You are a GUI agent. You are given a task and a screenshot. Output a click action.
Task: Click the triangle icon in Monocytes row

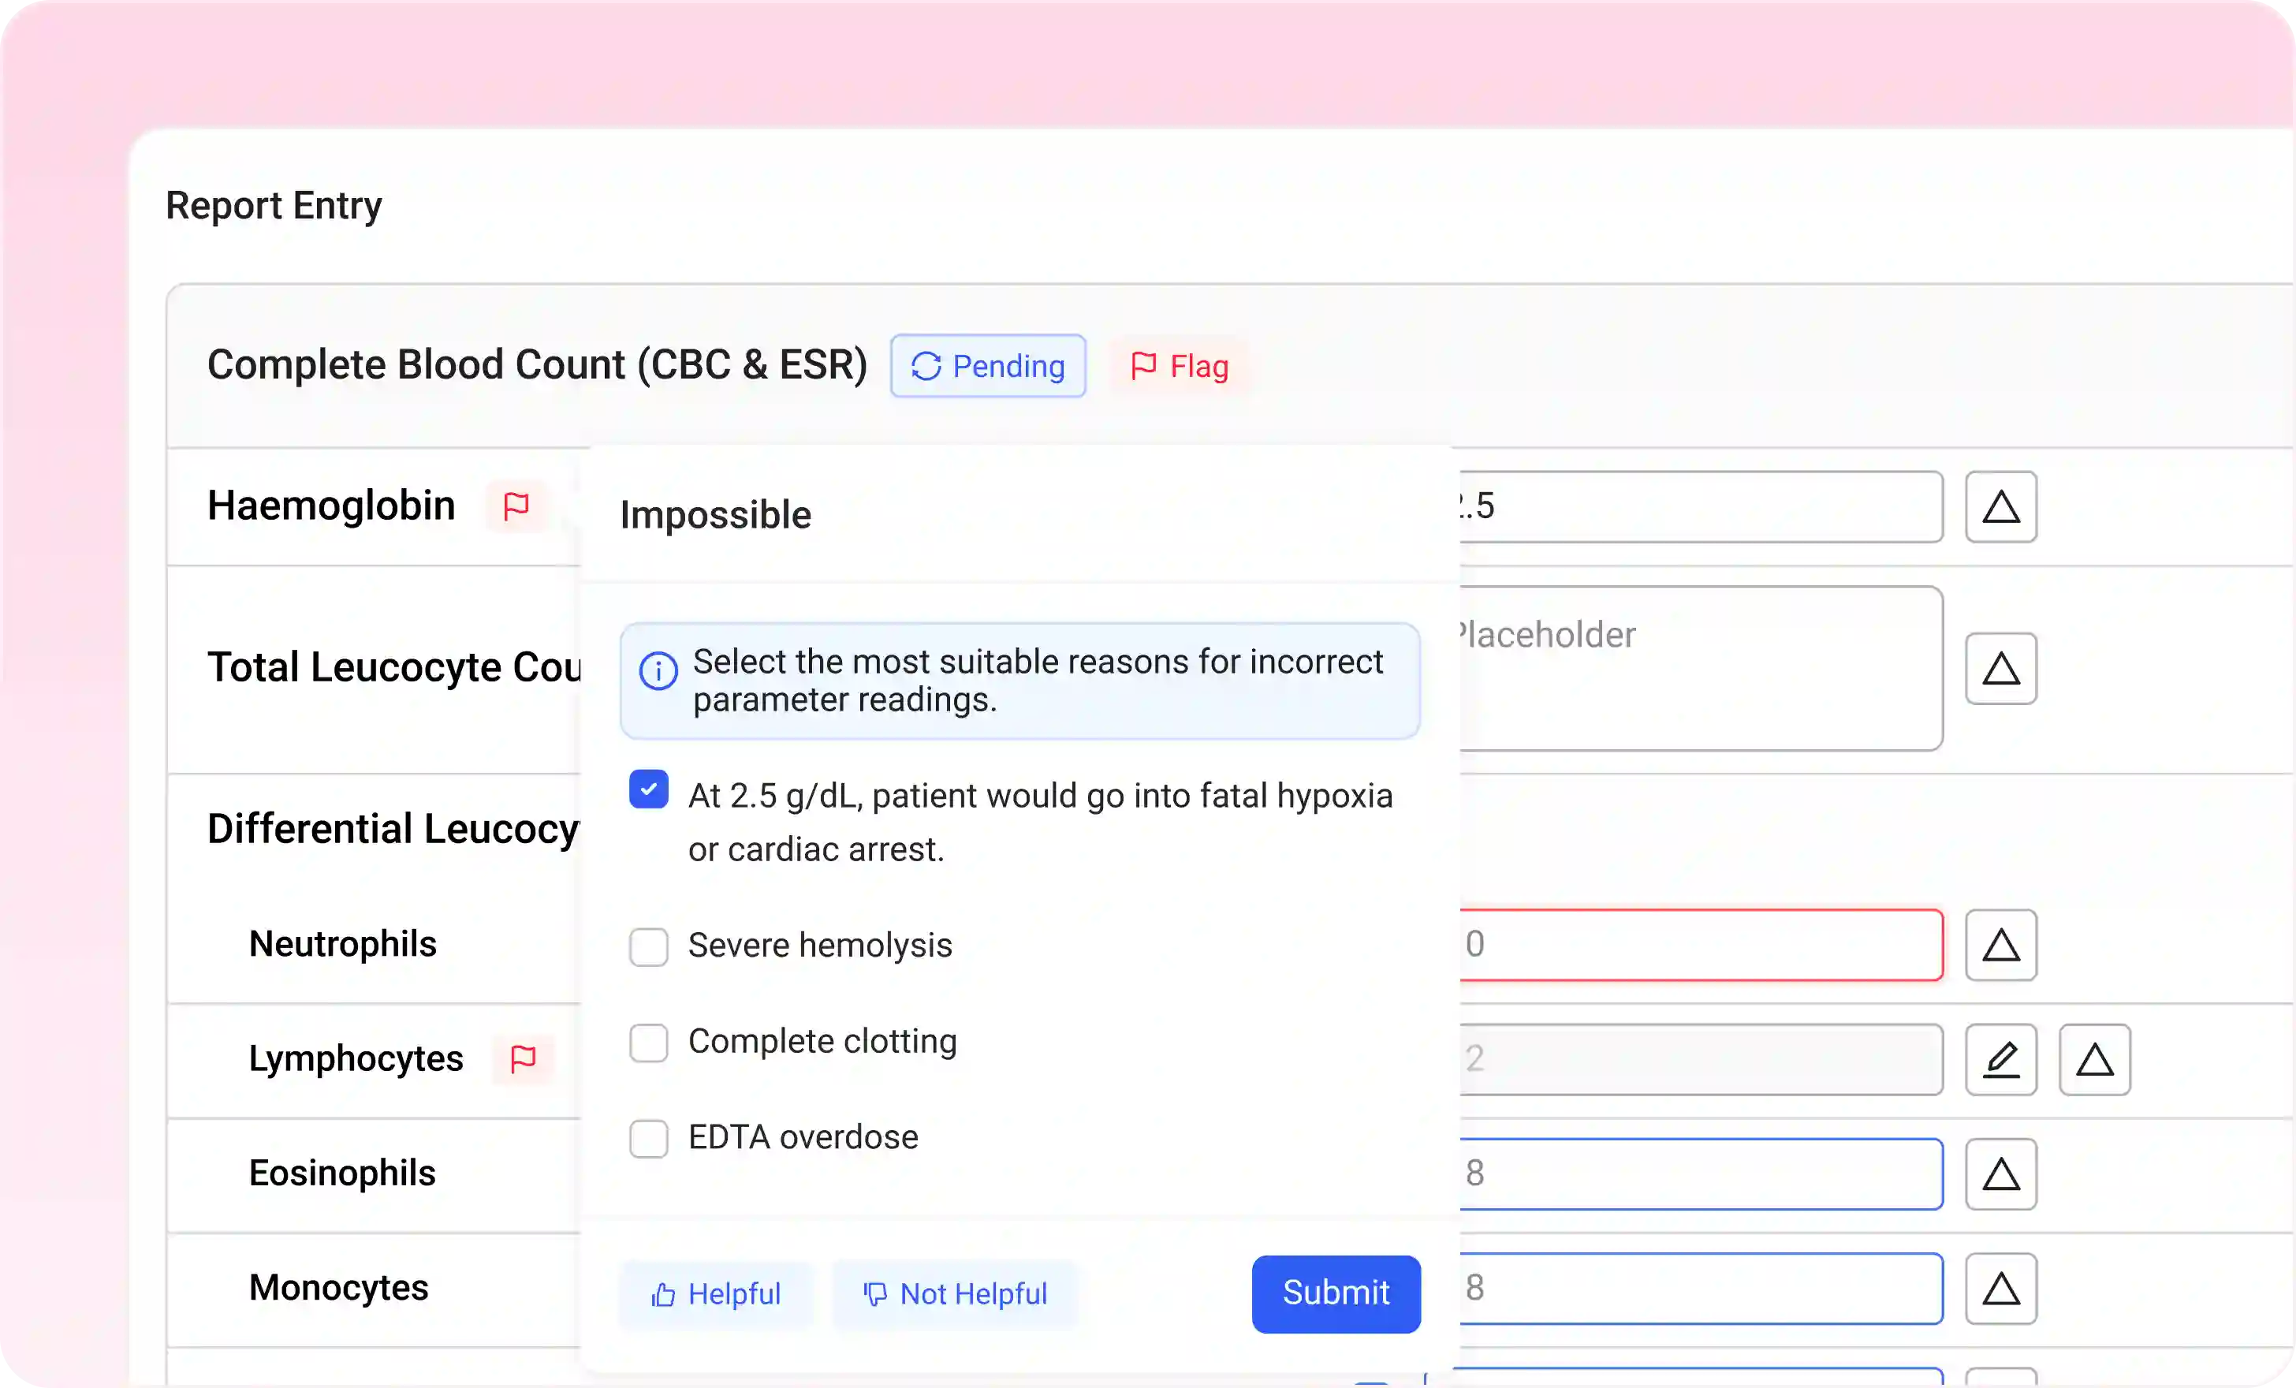[2000, 1289]
